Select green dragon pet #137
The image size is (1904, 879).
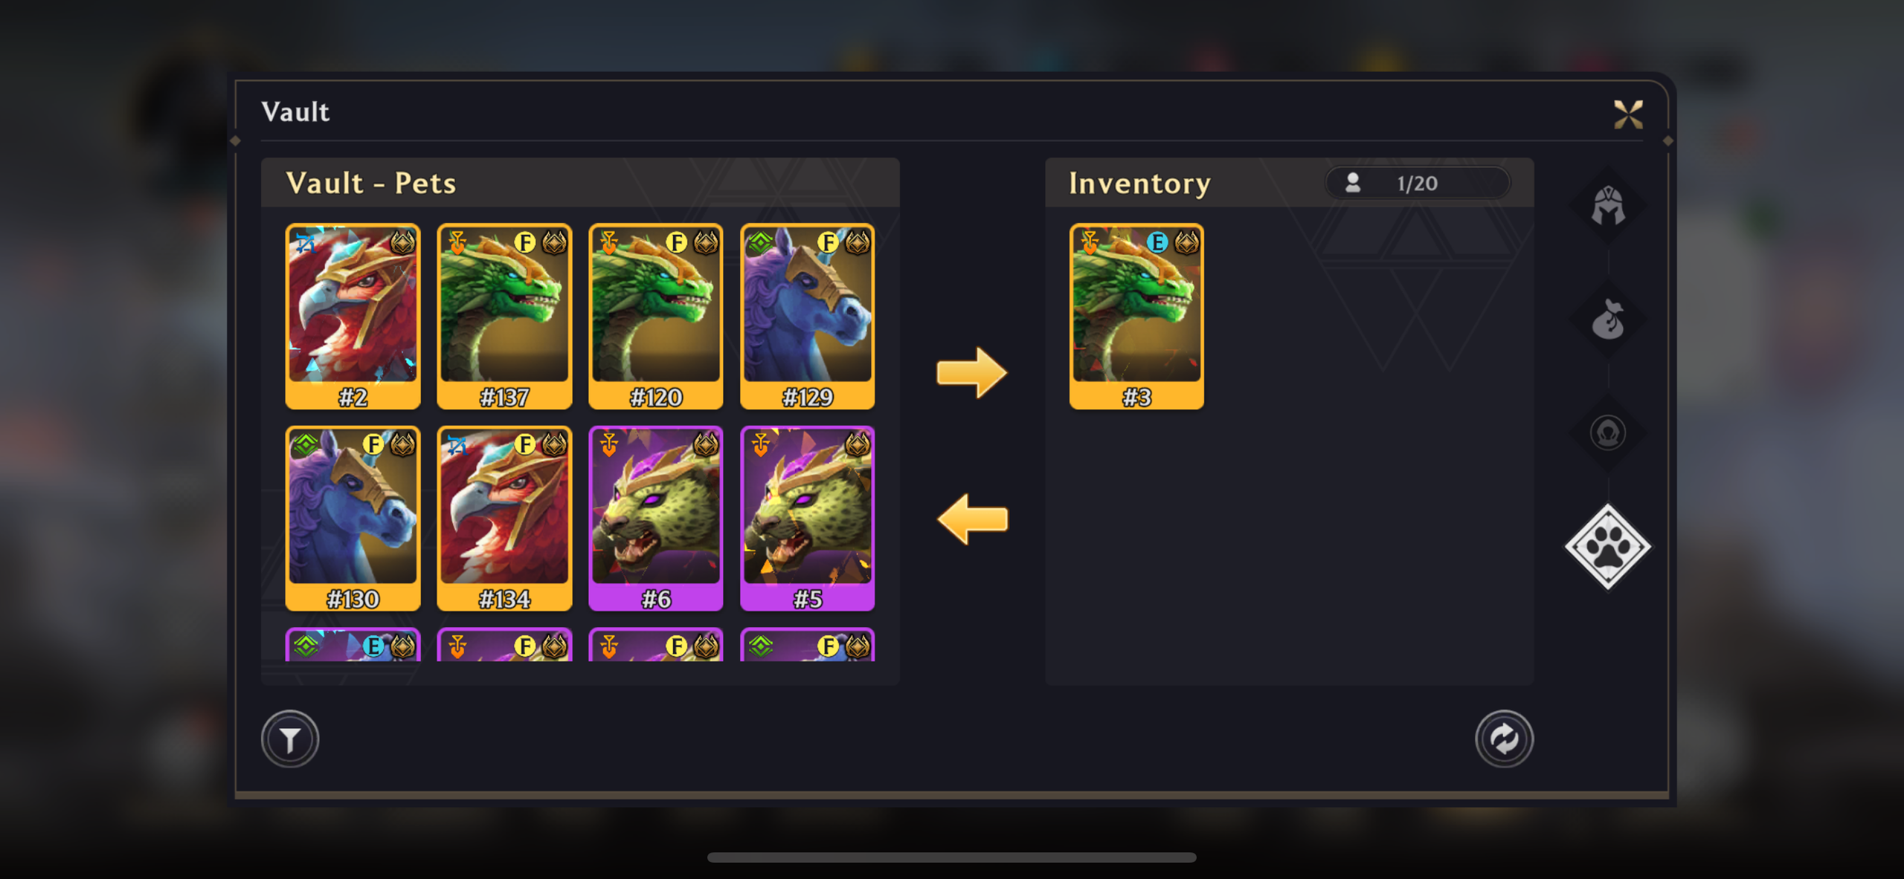point(504,317)
